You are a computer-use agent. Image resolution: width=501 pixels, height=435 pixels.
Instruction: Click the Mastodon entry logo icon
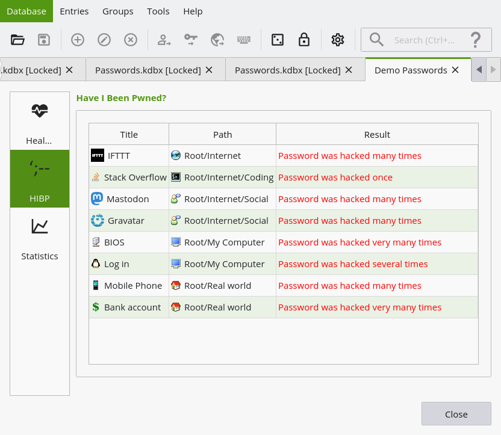97,199
